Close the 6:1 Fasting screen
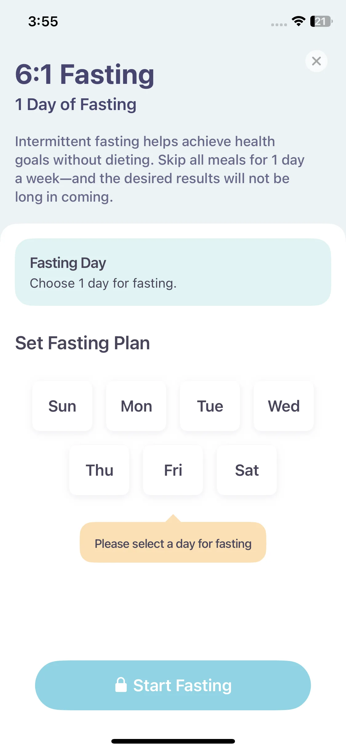The image size is (346, 751). pyautogui.click(x=316, y=61)
